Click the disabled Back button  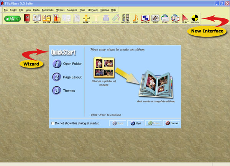[x=118, y=123]
